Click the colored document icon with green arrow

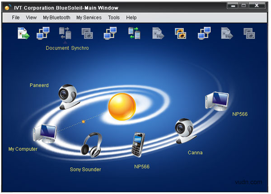[x=23, y=33]
